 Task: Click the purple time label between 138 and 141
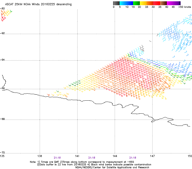(57, 158)
